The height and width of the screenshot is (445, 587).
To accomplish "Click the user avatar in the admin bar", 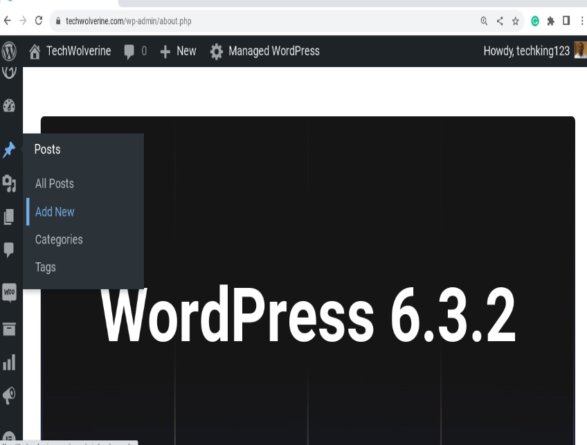I will [x=580, y=51].
